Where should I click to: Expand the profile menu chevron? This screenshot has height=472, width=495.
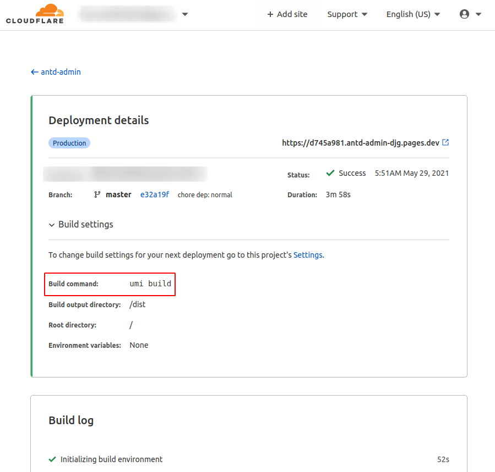pos(478,14)
